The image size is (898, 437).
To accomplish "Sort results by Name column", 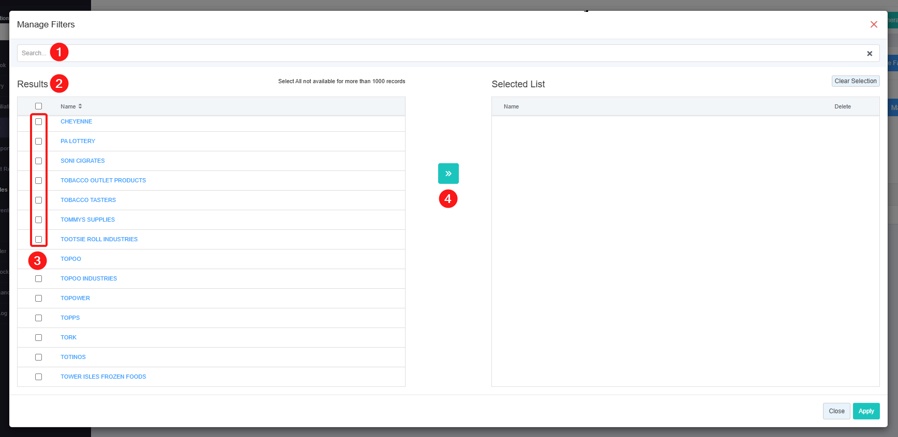I will [x=71, y=106].
